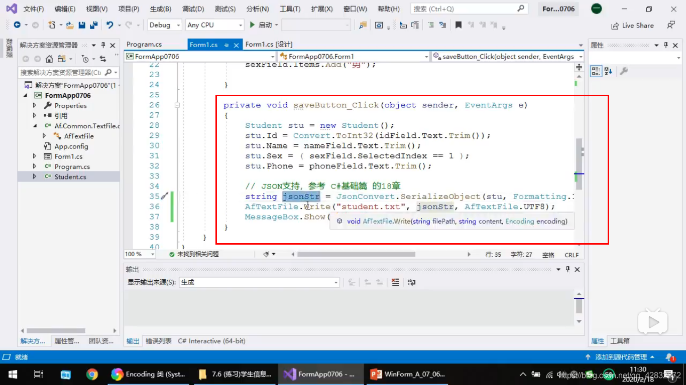Image resolution: width=686 pixels, height=385 pixels.
Task: Collapse the saveButton_Click method outline
Action: (177, 105)
